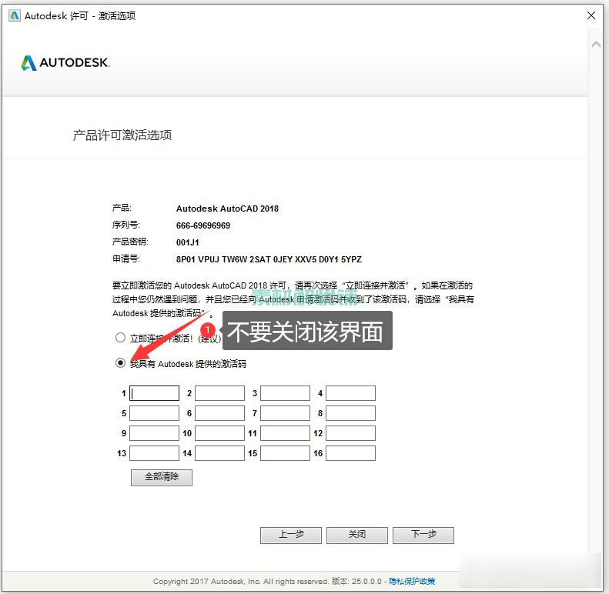Click activation code field 9
Viewport: 609px width, 594px height.
point(154,433)
